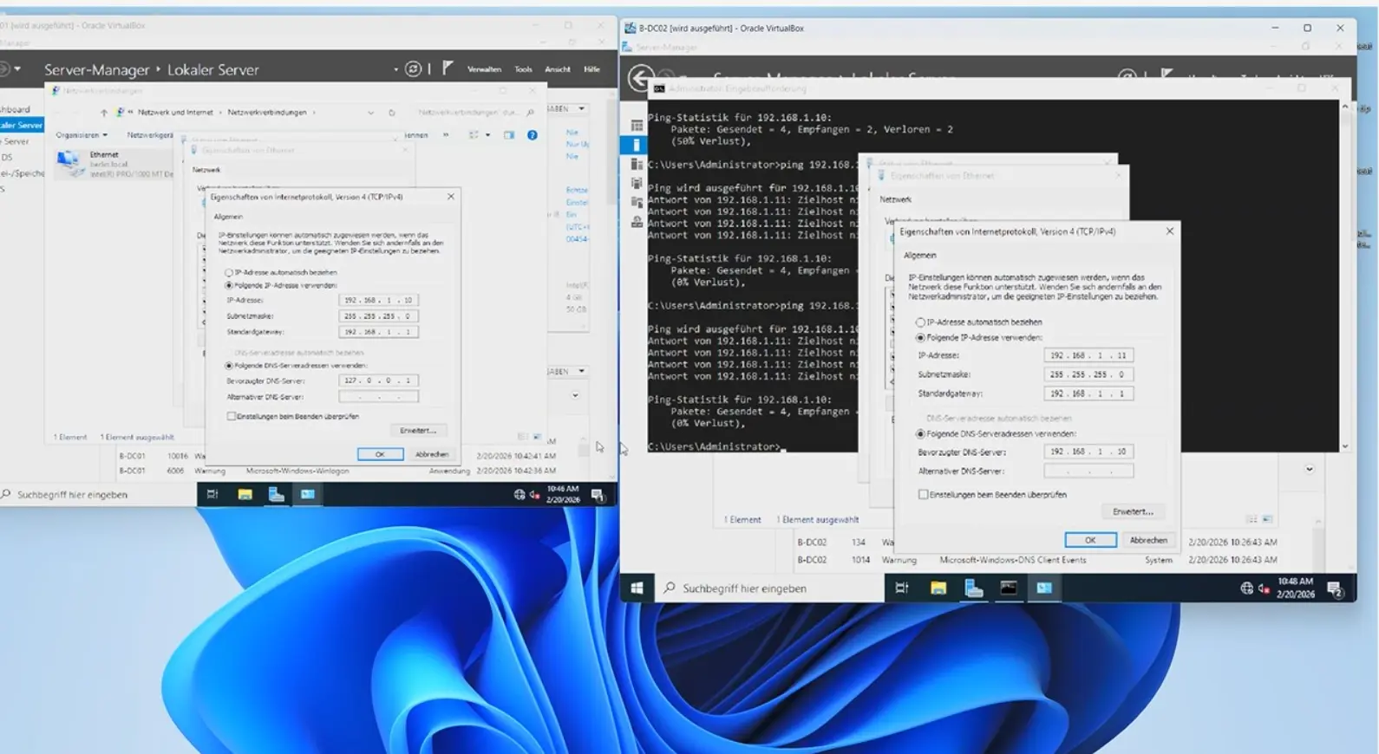Viewport: 1379px width, 754px height.
Task: Refresh the Netzwerkverbindungen address bar
Action: tap(392, 113)
